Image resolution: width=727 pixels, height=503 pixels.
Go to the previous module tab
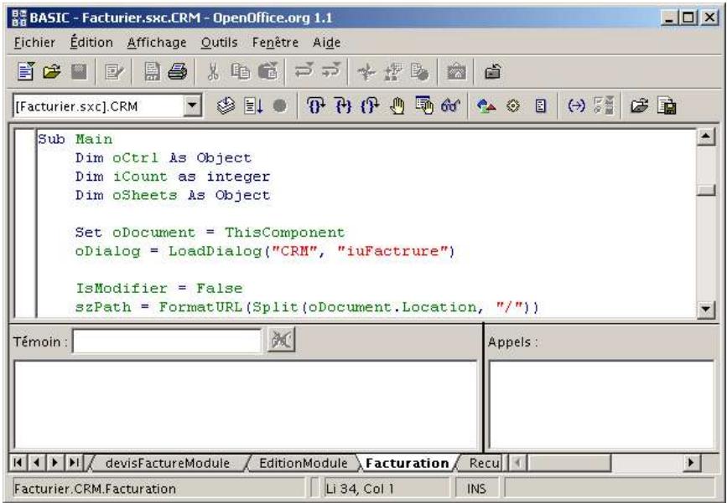(37, 463)
